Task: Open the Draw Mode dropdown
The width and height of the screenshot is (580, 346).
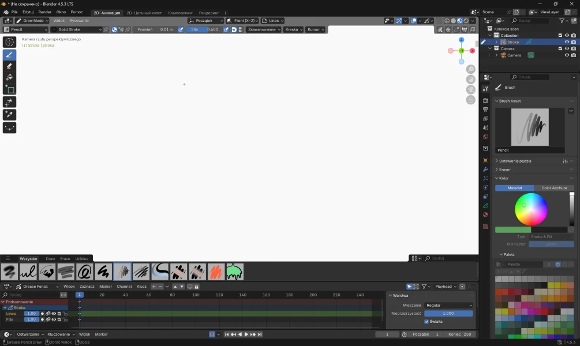Action: click(x=33, y=21)
